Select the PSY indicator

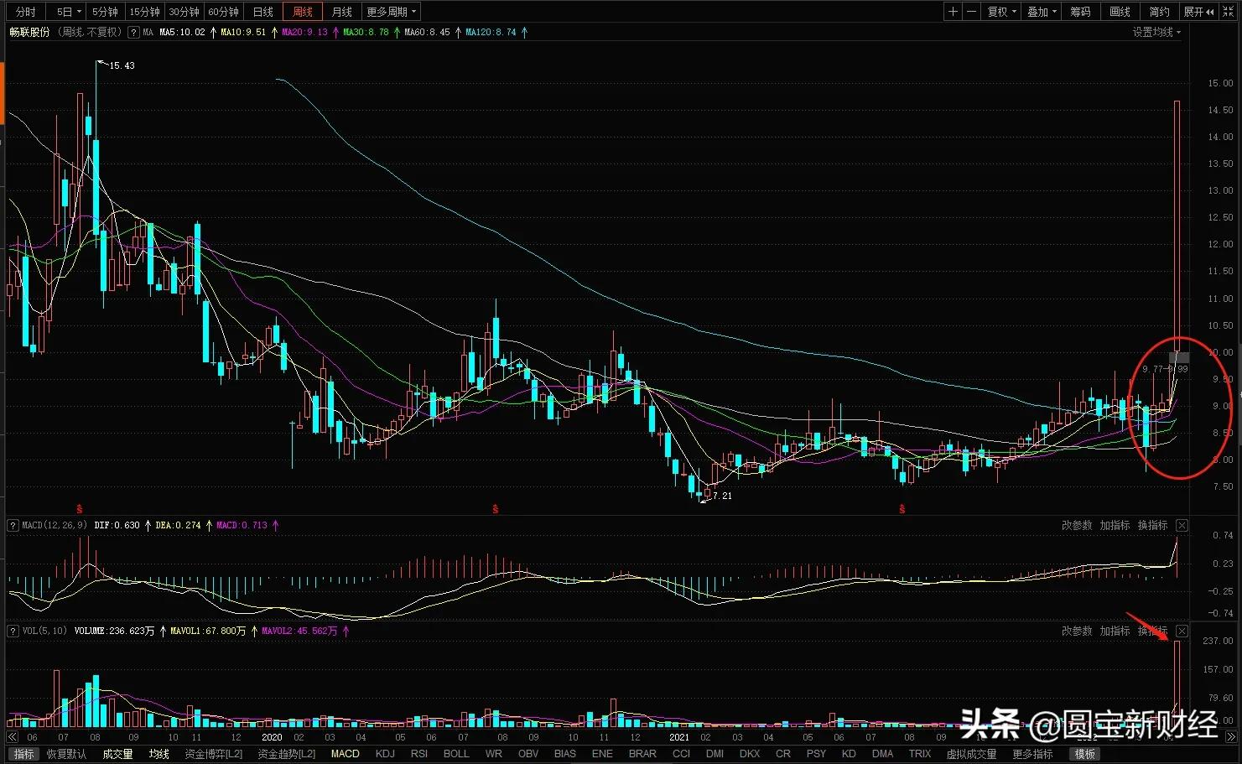[816, 754]
